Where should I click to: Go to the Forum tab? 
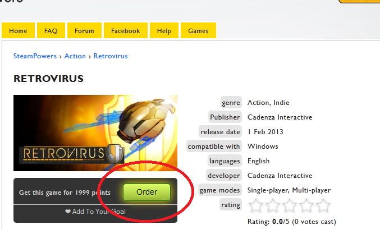[84, 30]
